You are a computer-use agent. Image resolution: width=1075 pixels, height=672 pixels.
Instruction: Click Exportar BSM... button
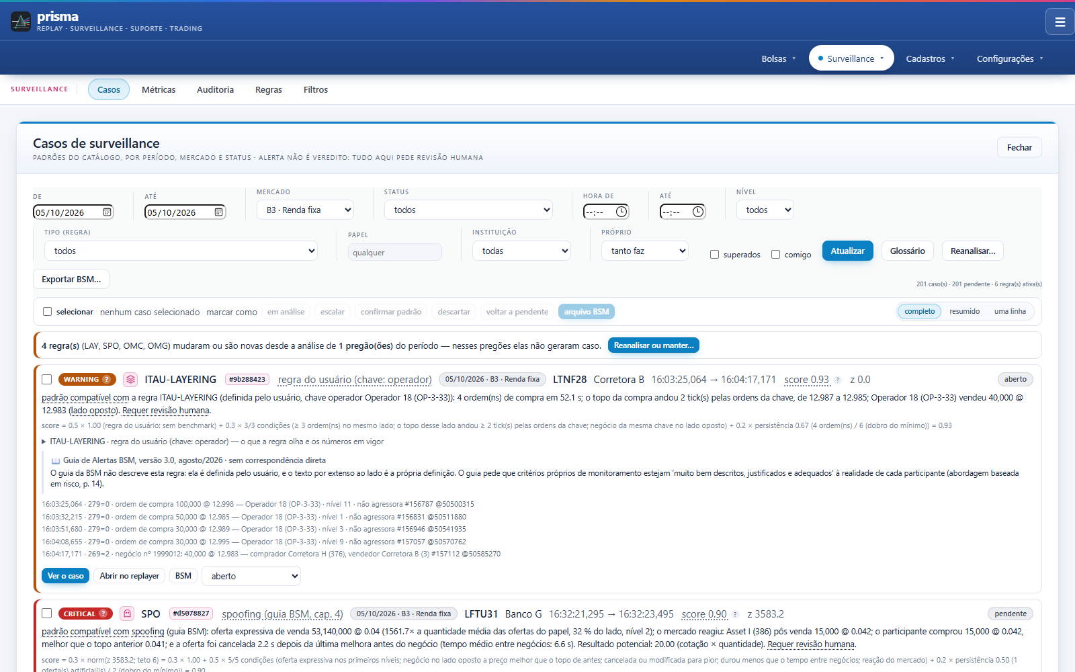click(x=71, y=280)
